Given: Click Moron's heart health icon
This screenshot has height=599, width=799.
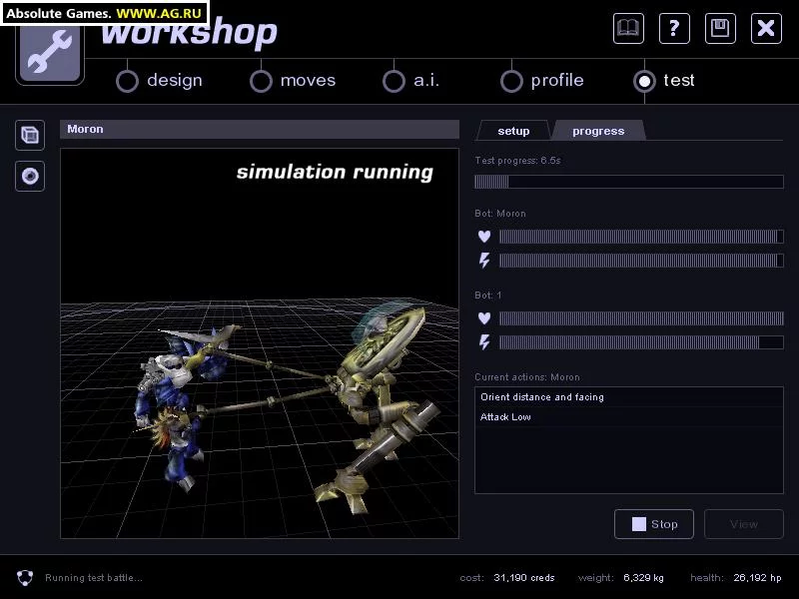Looking at the screenshot, I should 484,237.
